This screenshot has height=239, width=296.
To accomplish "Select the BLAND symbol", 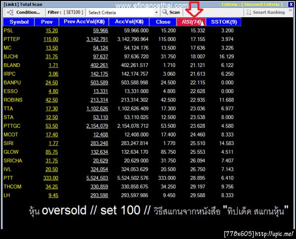I will (x=12, y=65).
